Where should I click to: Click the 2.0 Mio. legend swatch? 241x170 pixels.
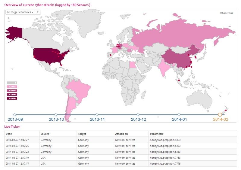tap(12, 98)
